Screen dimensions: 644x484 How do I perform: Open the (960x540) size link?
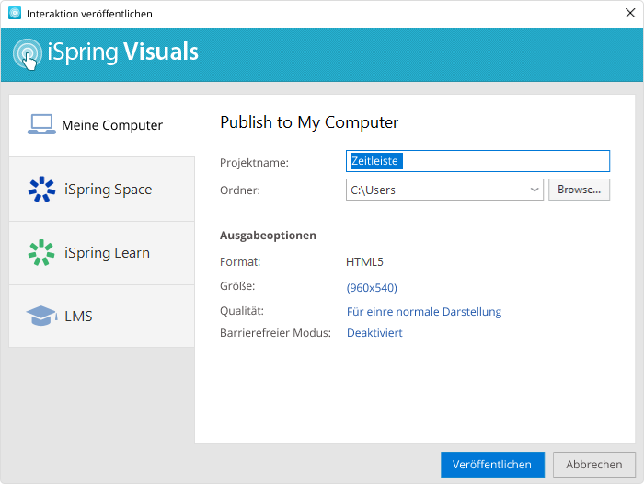point(372,288)
